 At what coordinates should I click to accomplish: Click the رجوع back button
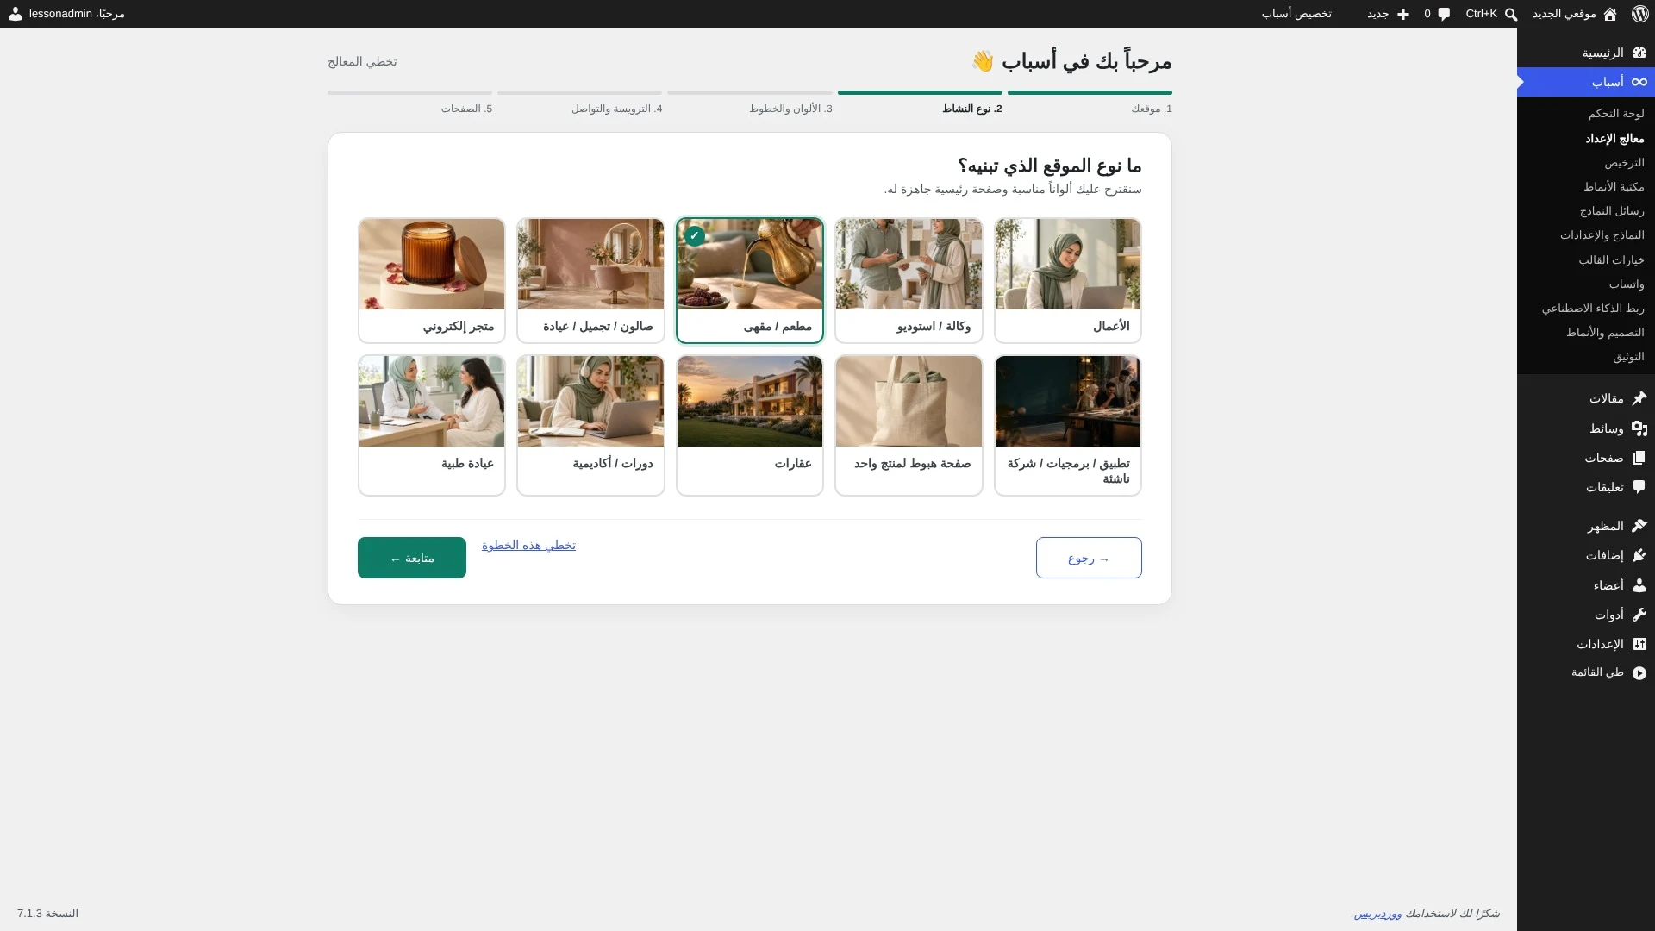[x=1089, y=558]
